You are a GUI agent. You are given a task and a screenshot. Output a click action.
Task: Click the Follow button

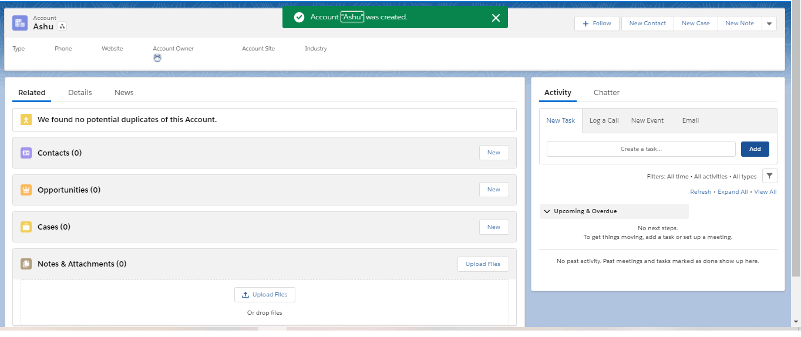coord(597,23)
